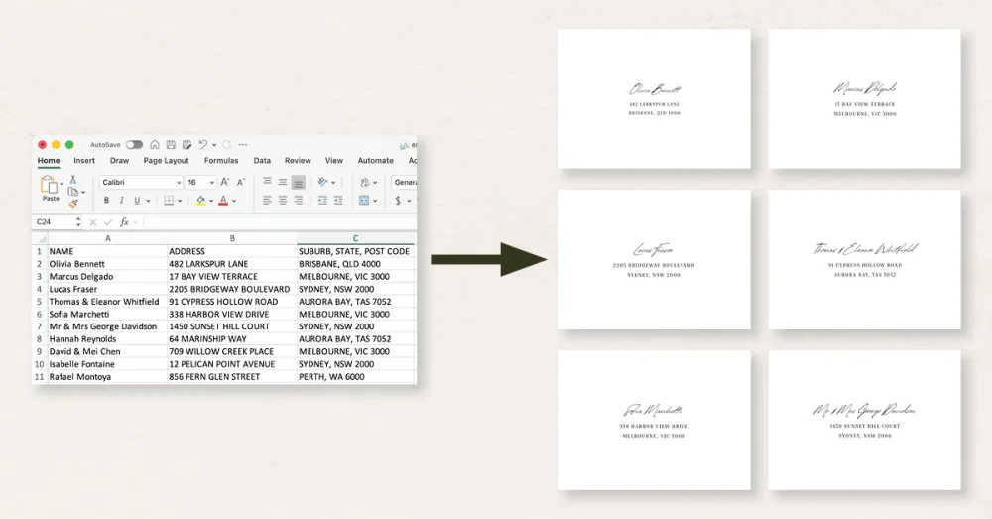Expand the Underline style arrow
The width and height of the screenshot is (992, 519).
point(148,201)
